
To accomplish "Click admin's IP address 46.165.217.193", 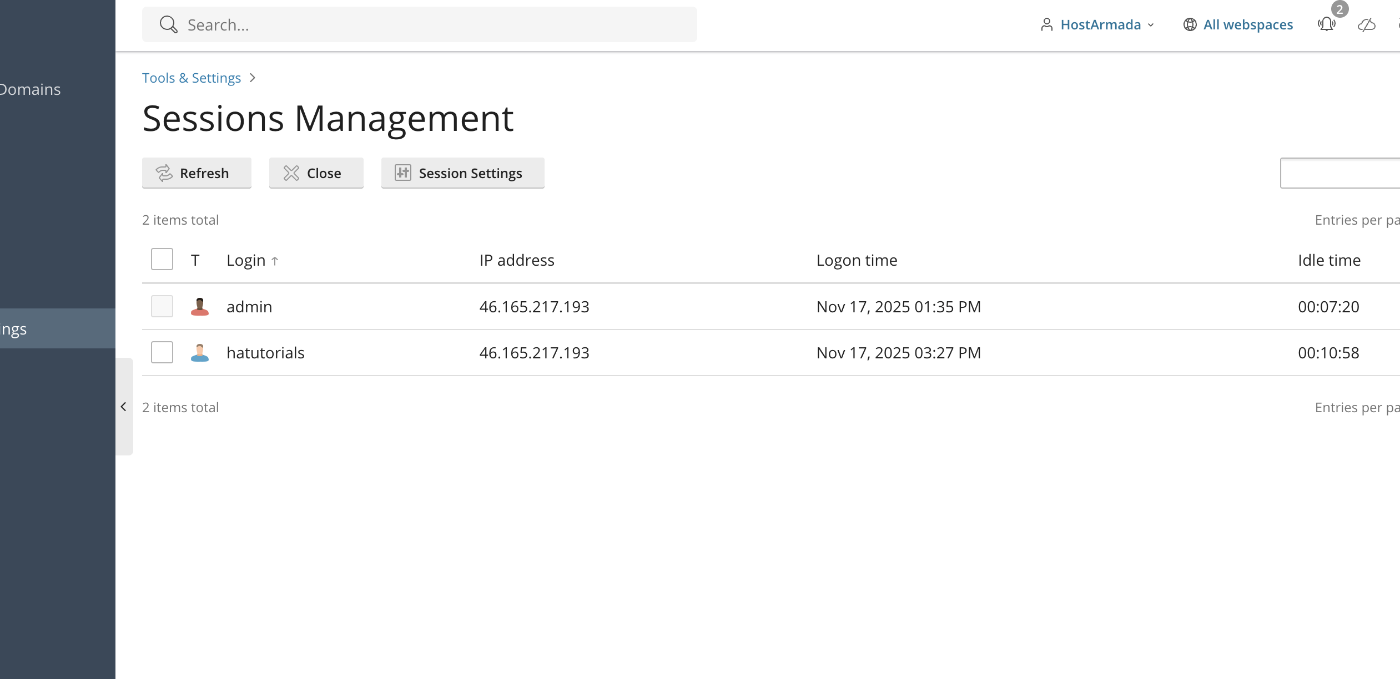I will (534, 306).
